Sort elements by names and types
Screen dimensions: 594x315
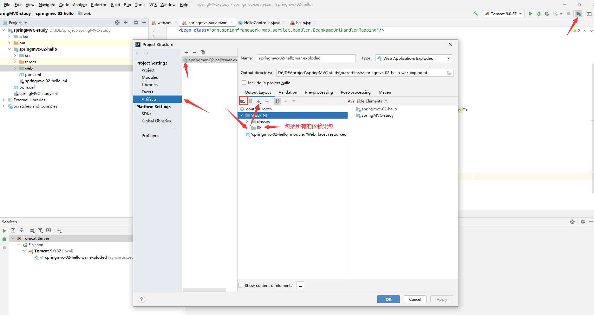pos(277,101)
